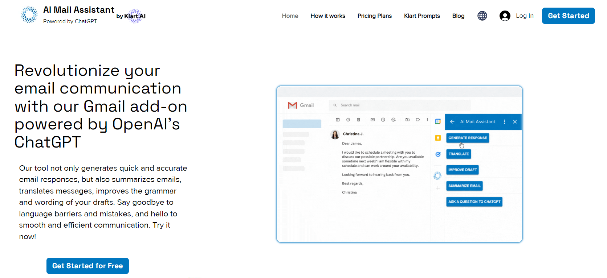The width and height of the screenshot is (607, 278).
Task: Click the Log In link
Action: (x=525, y=16)
